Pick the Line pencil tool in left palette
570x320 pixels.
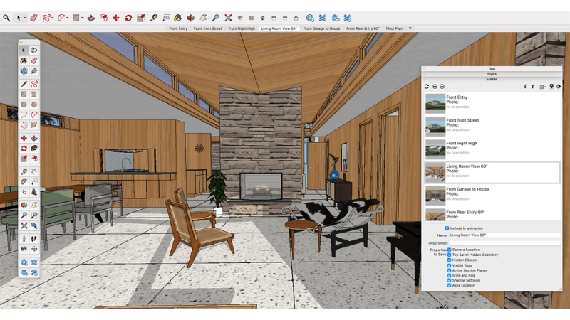tap(24, 84)
